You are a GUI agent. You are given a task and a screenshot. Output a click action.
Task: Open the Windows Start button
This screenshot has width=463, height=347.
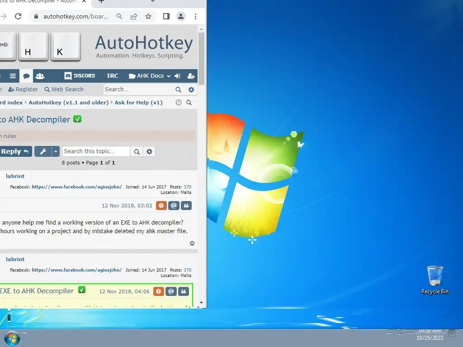click(x=12, y=338)
